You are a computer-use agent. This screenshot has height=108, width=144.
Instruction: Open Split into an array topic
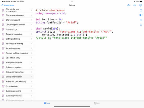click(x=17, y=58)
